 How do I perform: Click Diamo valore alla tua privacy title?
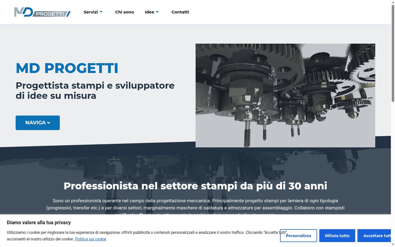pyautogui.click(x=39, y=223)
